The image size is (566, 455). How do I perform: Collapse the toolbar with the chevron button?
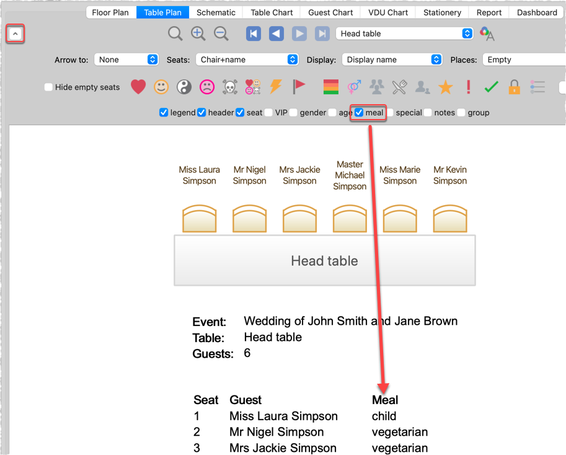click(16, 34)
